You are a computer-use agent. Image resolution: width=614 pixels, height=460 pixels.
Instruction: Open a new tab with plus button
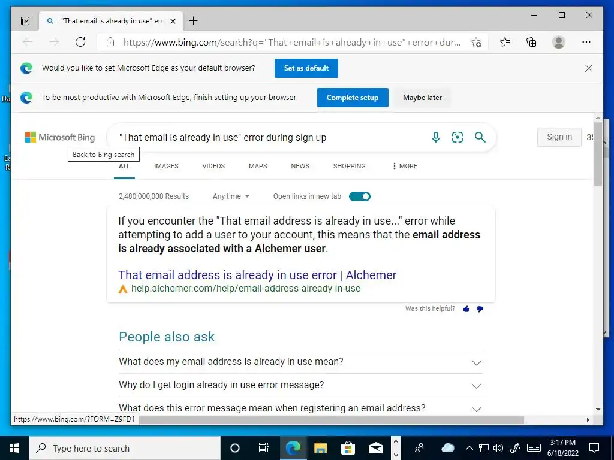tap(194, 21)
